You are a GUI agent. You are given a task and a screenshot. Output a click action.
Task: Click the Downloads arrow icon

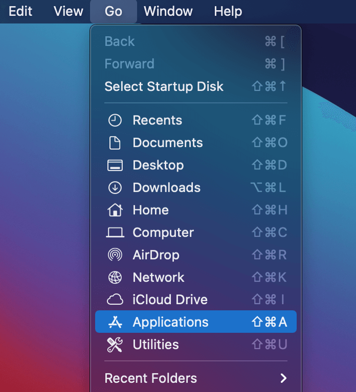pos(115,188)
